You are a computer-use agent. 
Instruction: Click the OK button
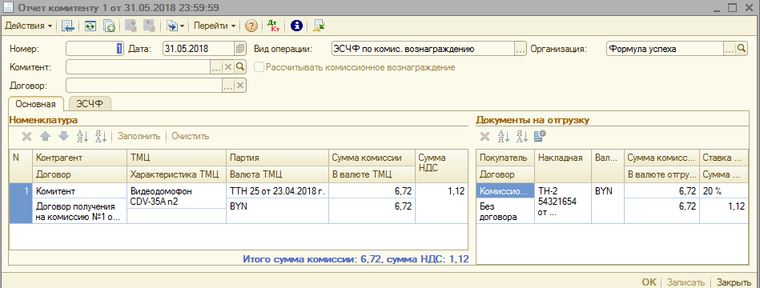[649, 282]
